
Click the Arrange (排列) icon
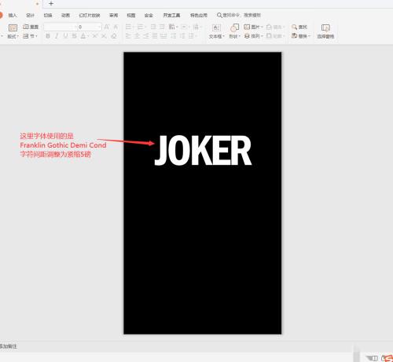pyautogui.click(x=247, y=35)
